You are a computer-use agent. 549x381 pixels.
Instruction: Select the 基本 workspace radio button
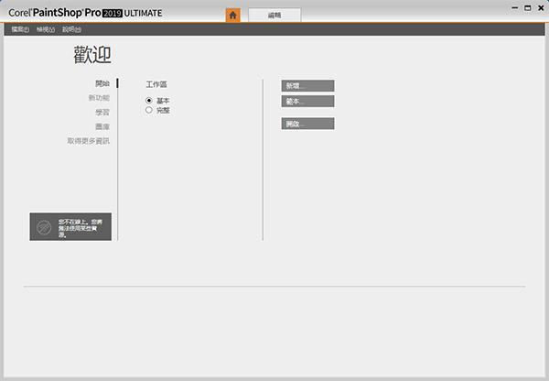pyautogui.click(x=149, y=101)
